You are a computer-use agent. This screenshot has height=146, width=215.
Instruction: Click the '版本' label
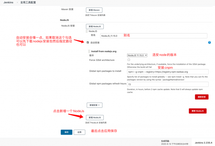(x=92, y=55)
